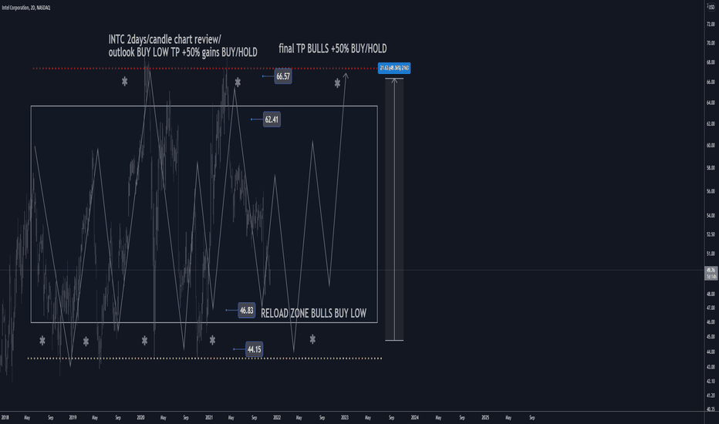Click the 72.00 price axis label
This screenshot has width=719, height=424.
pos(711,25)
